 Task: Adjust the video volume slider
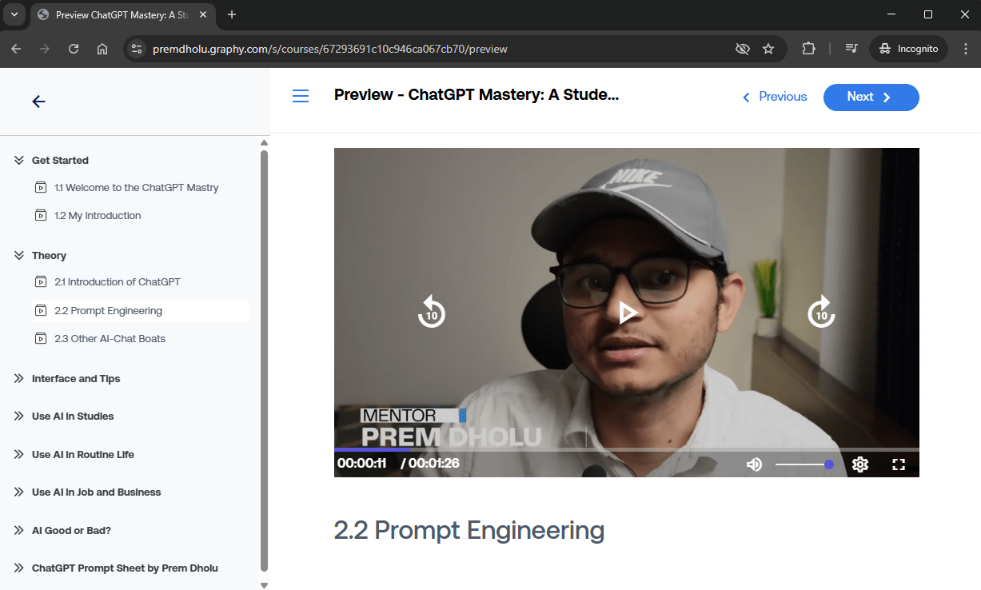point(804,464)
